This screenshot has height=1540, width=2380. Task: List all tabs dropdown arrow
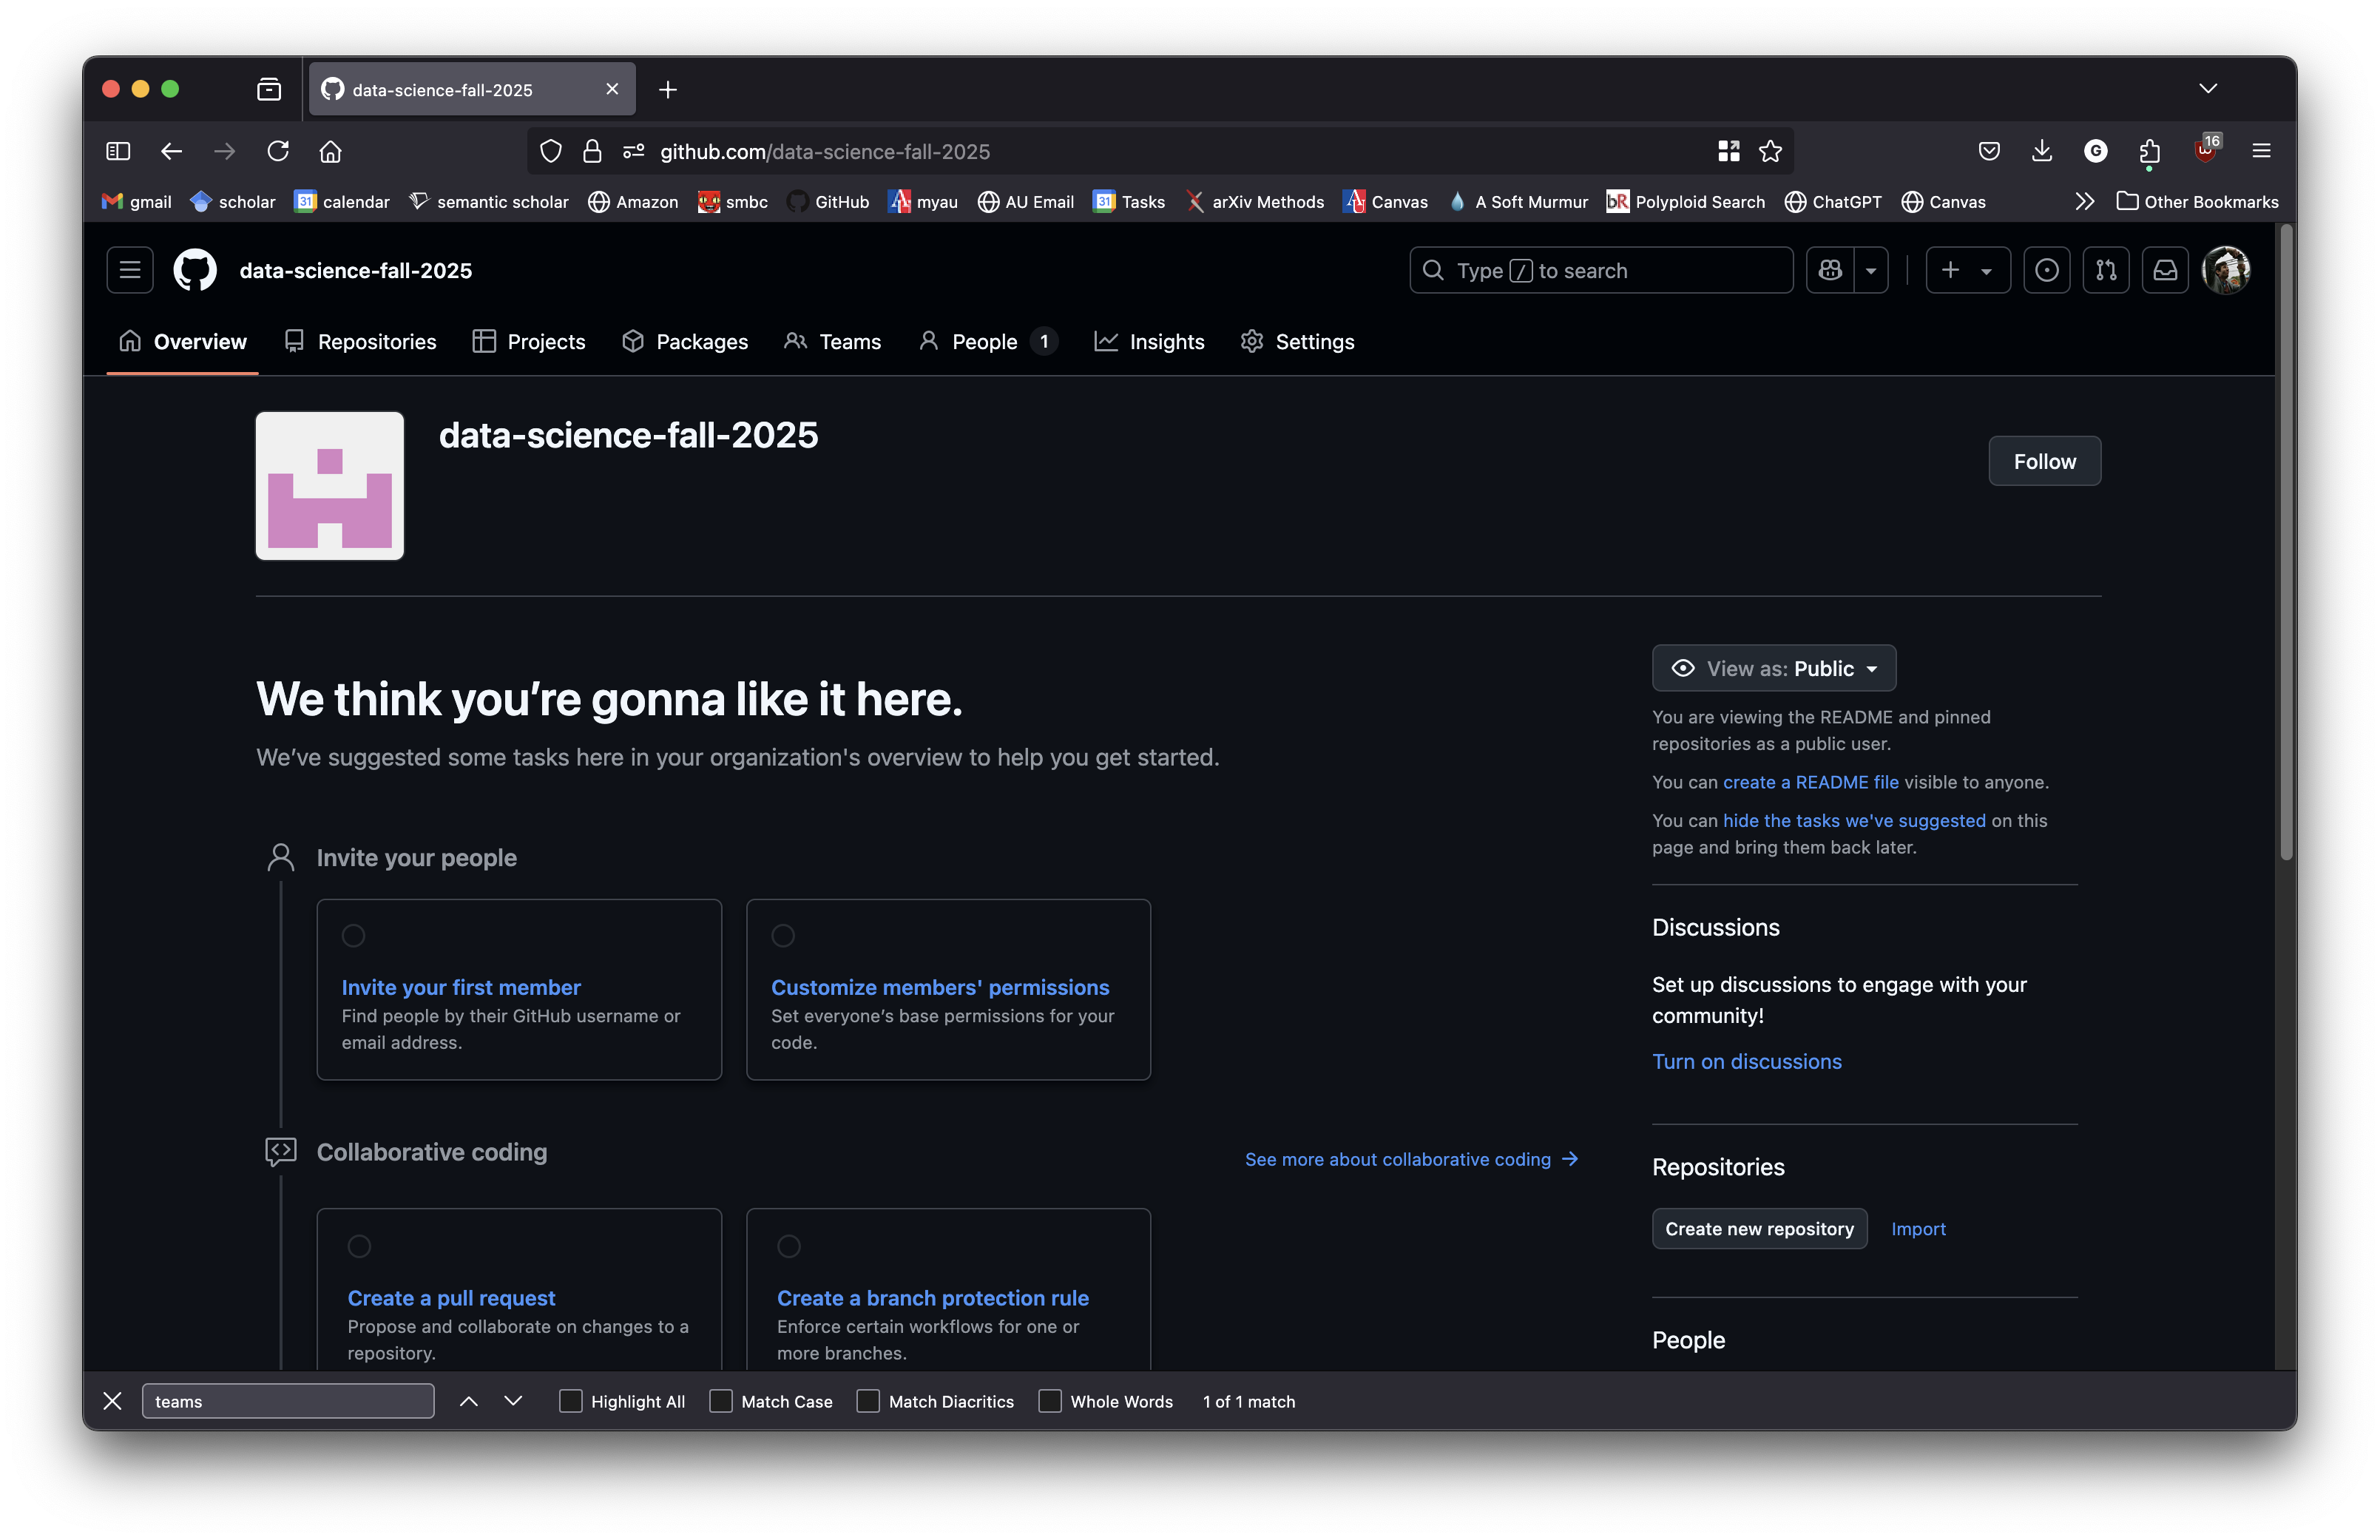click(2208, 89)
